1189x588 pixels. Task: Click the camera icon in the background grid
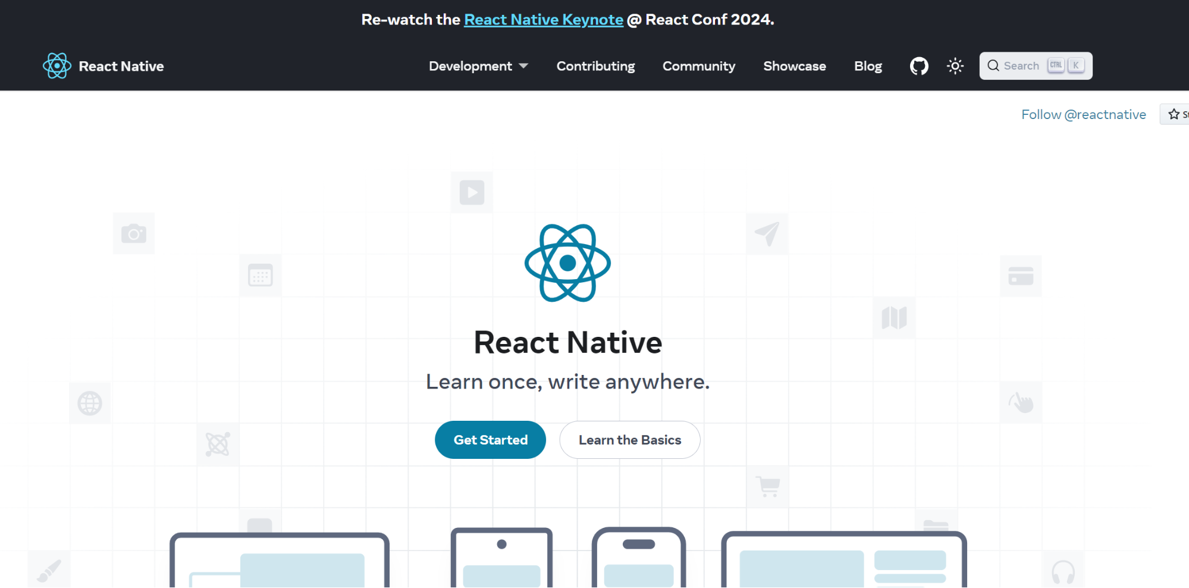[133, 233]
